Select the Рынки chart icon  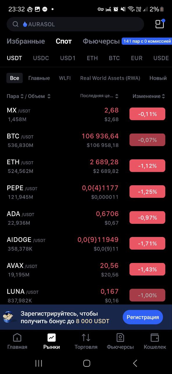pyautogui.click(x=52, y=338)
